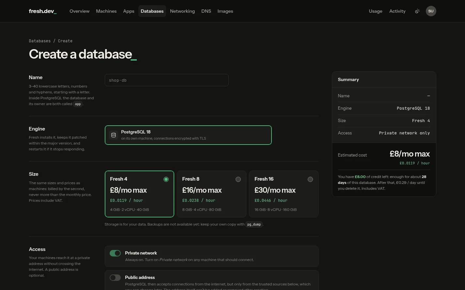Toggle the Private network switch
Image resolution: width=465 pixels, height=290 pixels.
(115, 253)
